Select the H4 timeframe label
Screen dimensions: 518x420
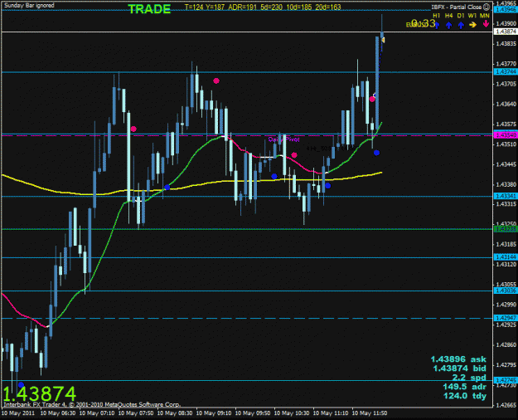pos(448,16)
